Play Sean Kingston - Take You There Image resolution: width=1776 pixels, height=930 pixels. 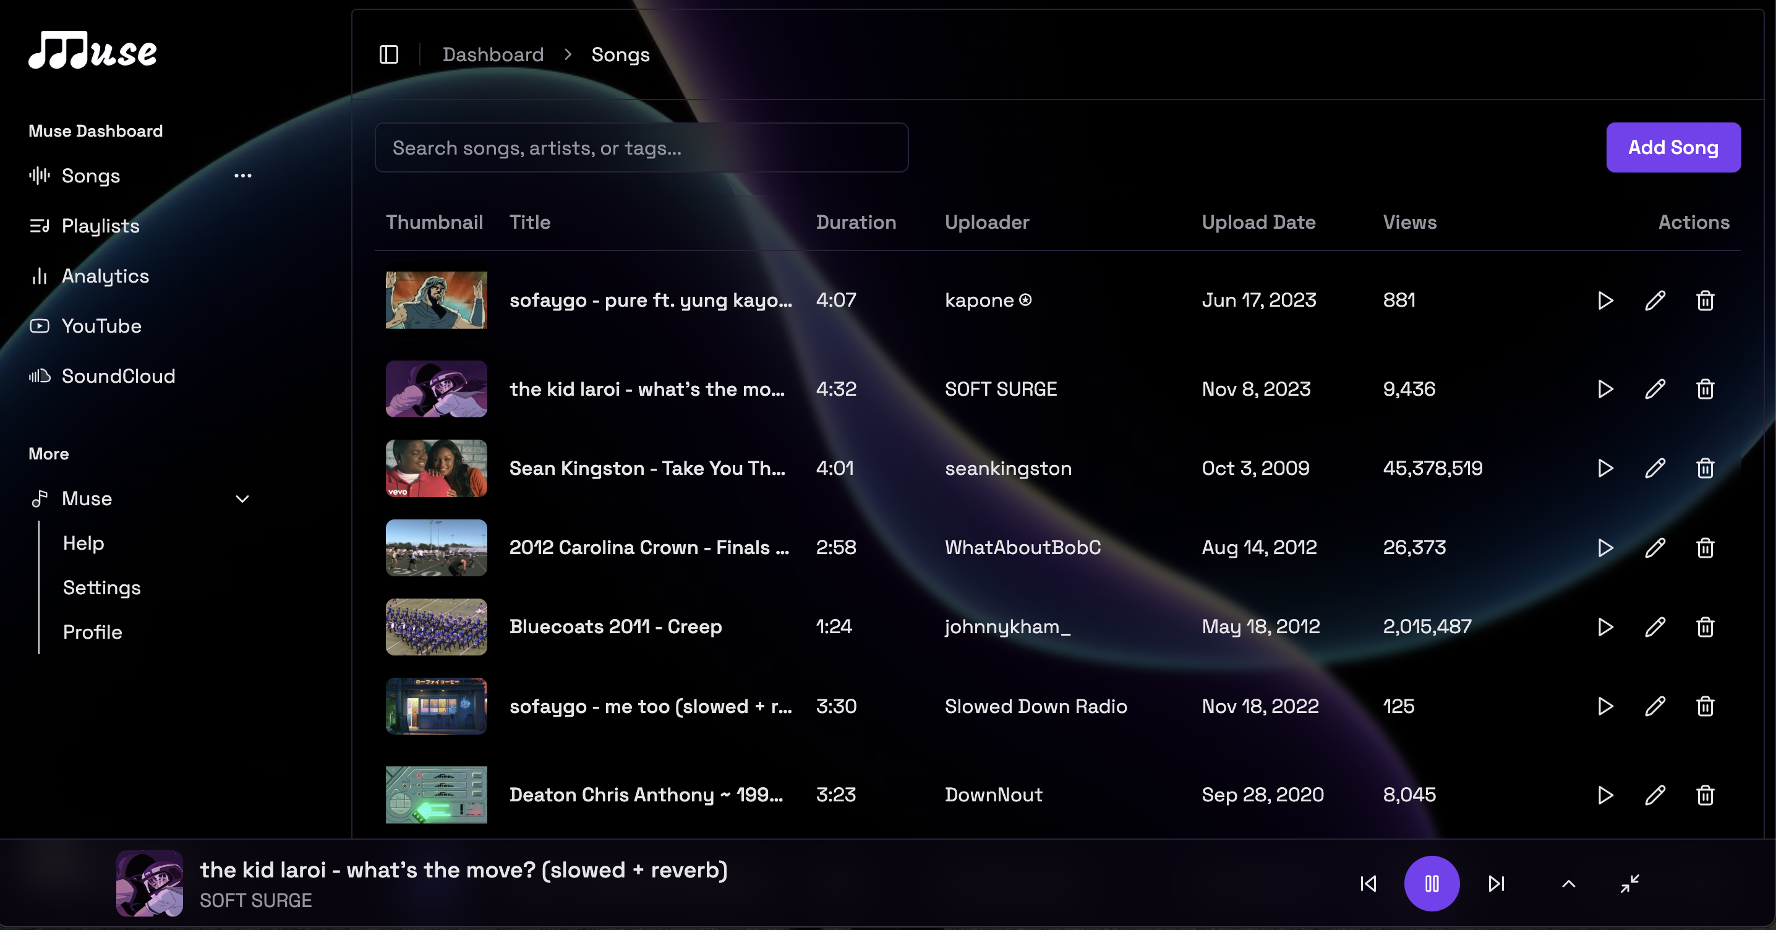(1605, 468)
